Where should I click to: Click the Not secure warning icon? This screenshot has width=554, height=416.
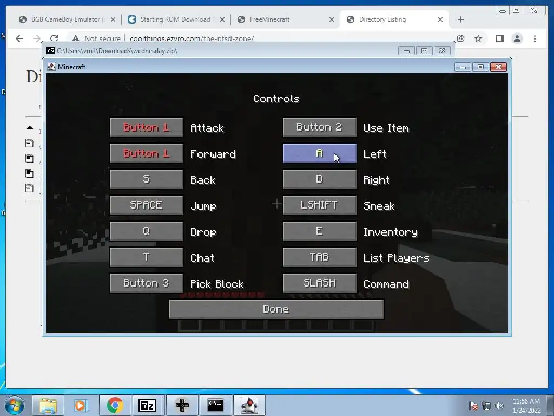point(76,38)
